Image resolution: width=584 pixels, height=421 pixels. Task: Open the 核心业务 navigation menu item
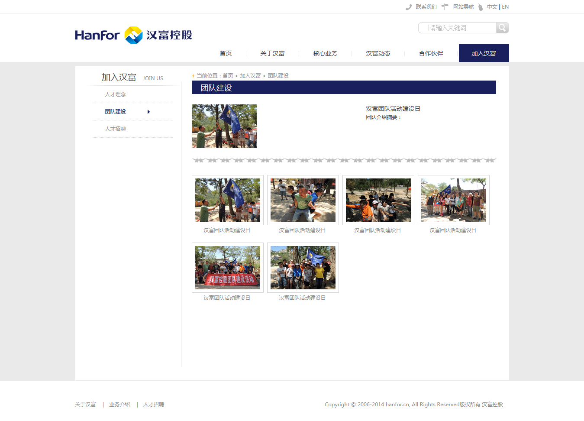coord(325,53)
